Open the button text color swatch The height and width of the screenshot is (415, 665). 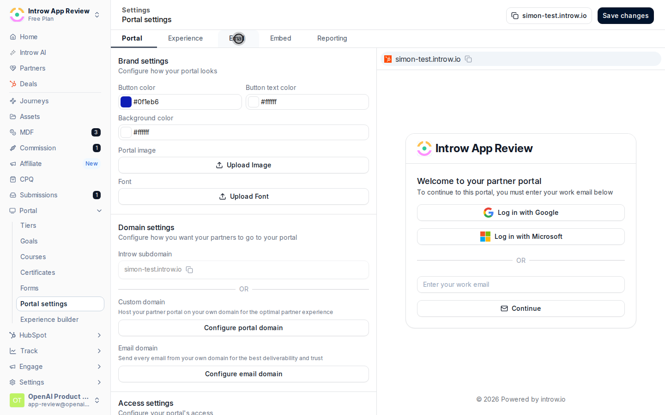tap(254, 102)
